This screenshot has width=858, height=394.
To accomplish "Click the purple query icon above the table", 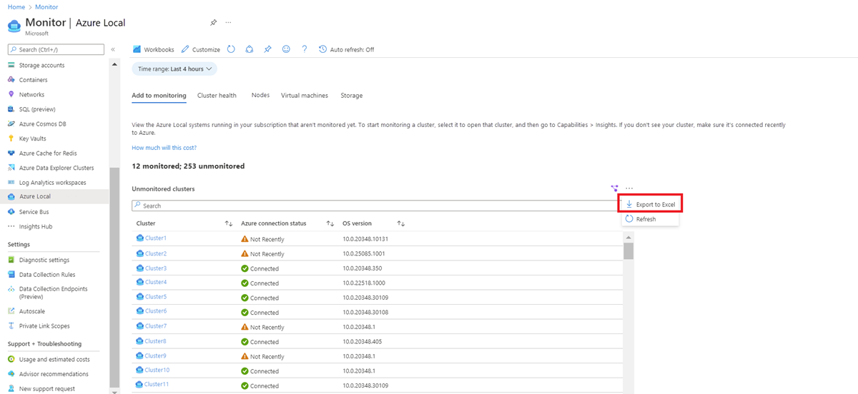I will tap(614, 188).
